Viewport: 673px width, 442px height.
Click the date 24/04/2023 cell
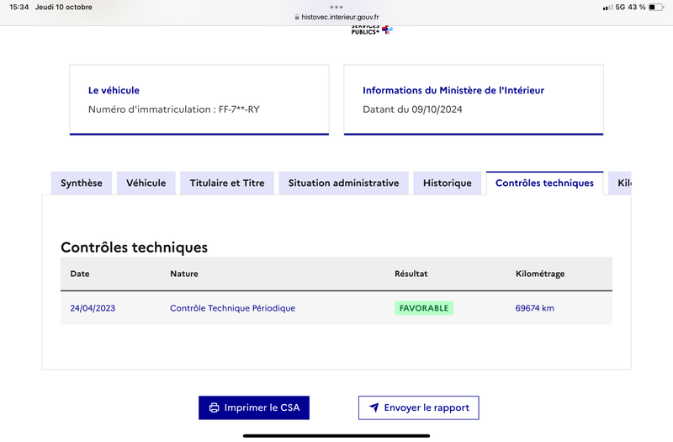tap(93, 308)
